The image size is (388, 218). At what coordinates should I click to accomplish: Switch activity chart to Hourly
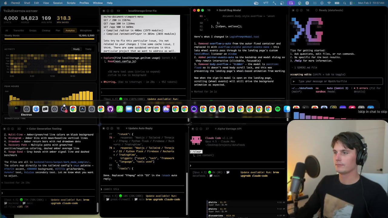pyautogui.click(x=76, y=49)
